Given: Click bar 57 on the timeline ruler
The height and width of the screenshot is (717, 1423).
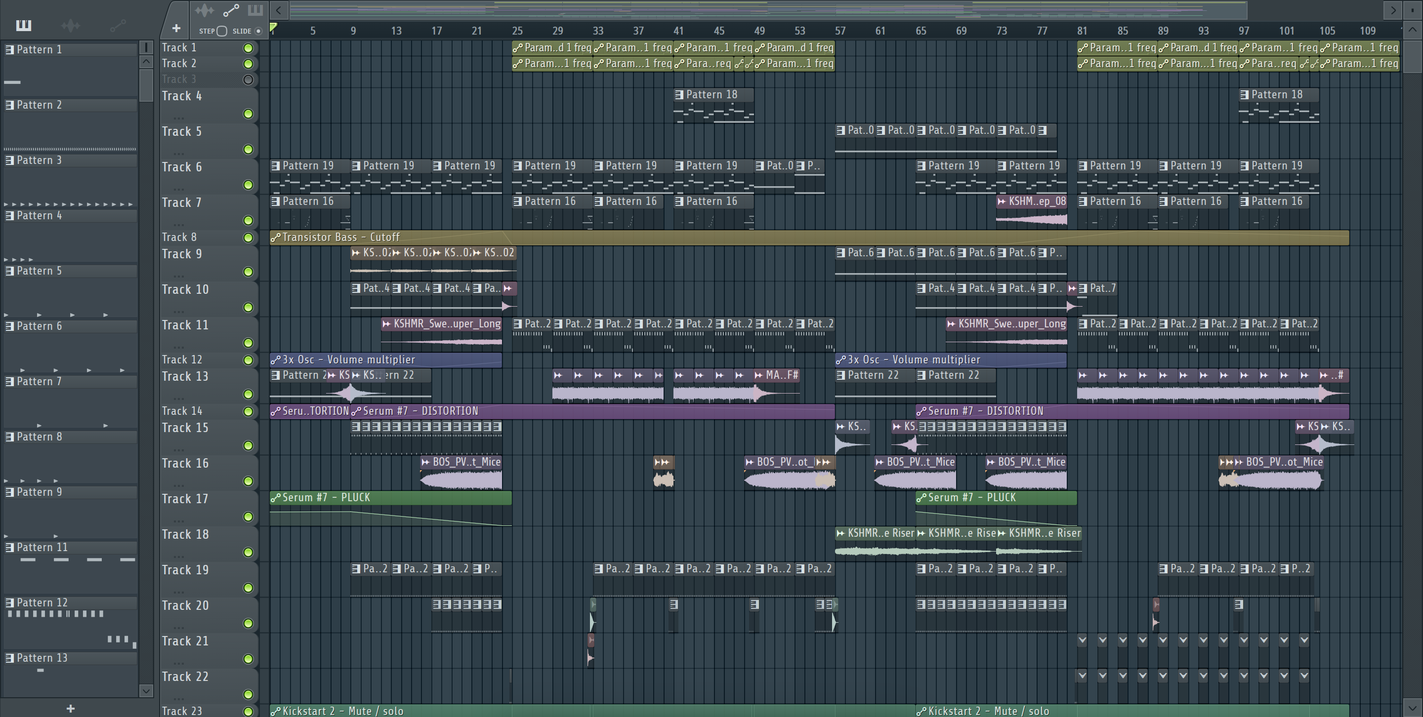Looking at the screenshot, I should 840,31.
